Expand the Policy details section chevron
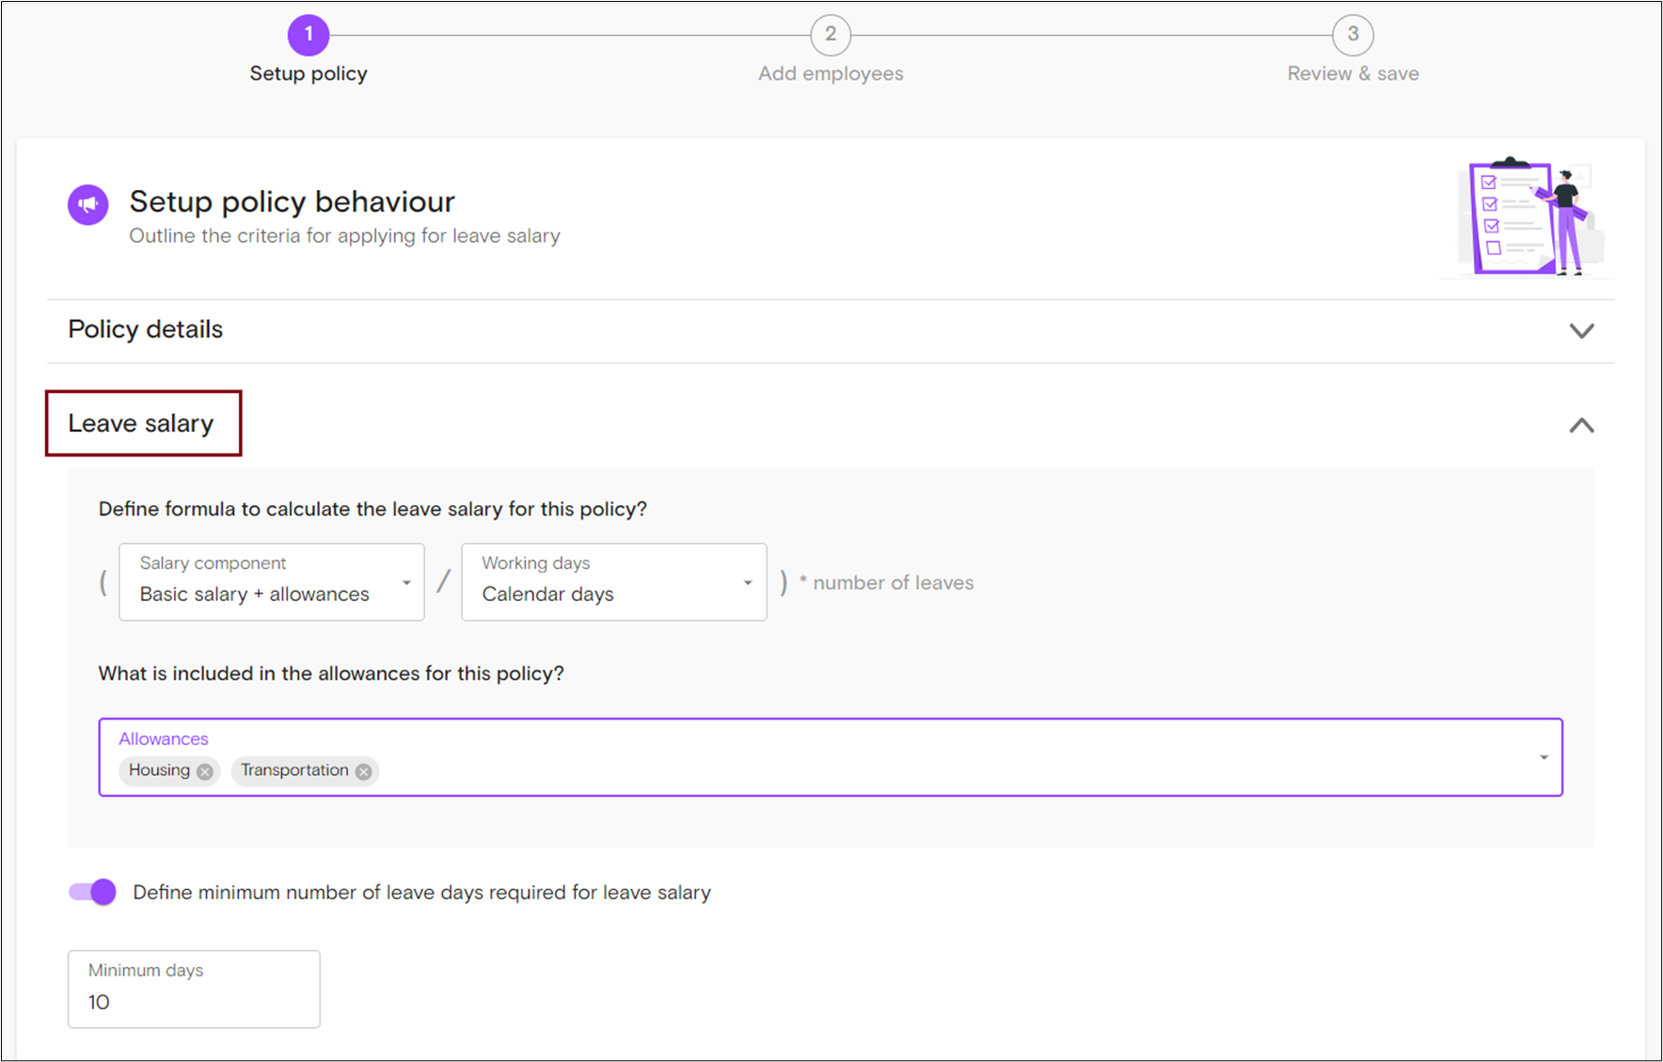The image size is (1663, 1062). click(1581, 331)
